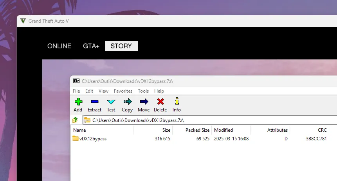This screenshot has height=181, width=337.
Task: Sort by the Packed Size column header
Action: coord(192,130)
